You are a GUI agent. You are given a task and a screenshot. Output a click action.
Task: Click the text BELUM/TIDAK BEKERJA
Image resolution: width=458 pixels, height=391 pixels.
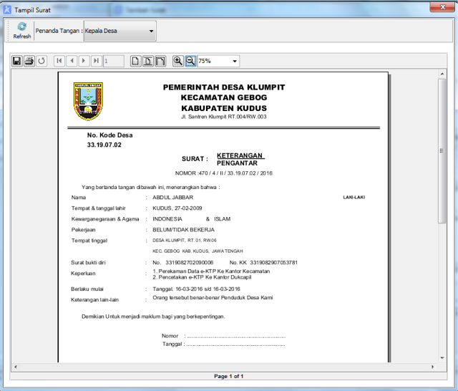click(183, 230)
